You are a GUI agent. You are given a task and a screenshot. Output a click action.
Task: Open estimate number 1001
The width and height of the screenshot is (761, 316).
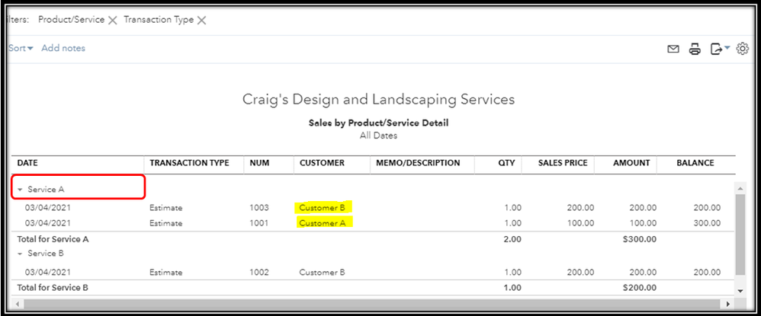258,223
